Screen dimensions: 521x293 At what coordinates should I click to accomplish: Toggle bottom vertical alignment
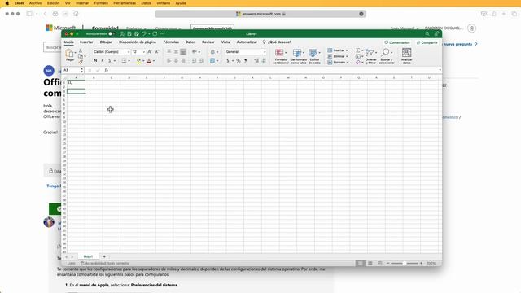point(183,52)
